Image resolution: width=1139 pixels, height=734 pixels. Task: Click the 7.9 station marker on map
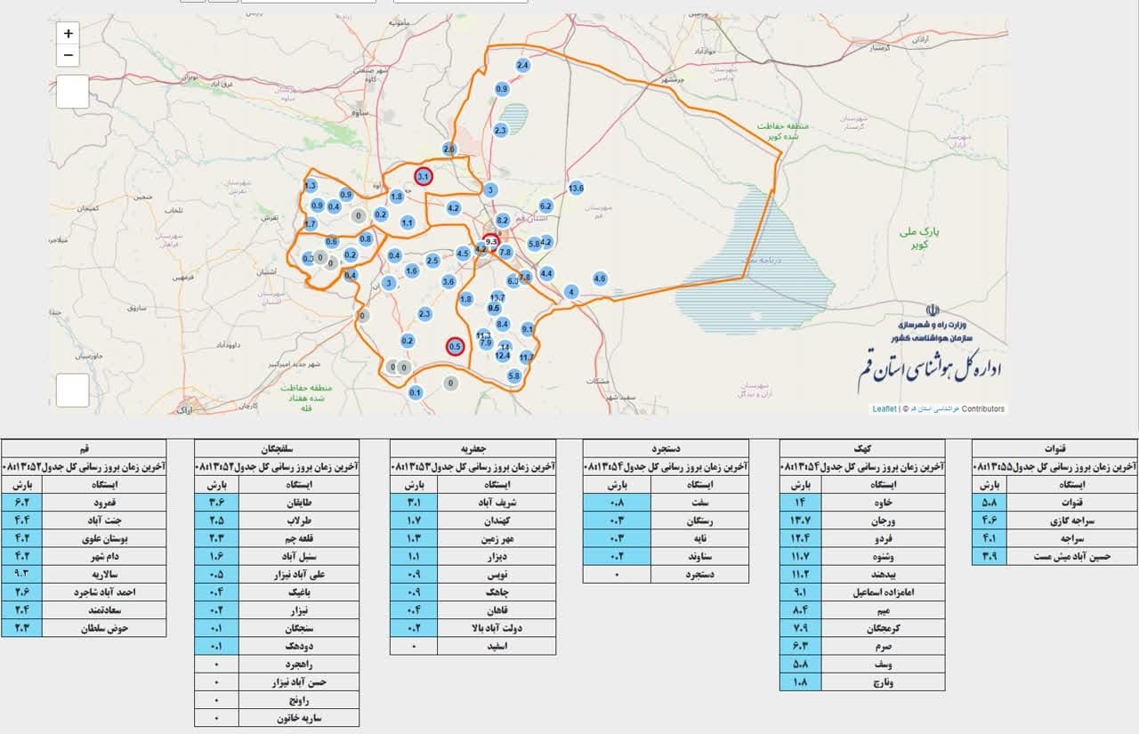click(486, 343)
